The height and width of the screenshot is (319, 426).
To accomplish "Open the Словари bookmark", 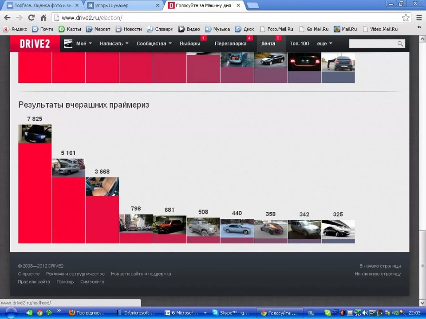I will click(160, 29).
